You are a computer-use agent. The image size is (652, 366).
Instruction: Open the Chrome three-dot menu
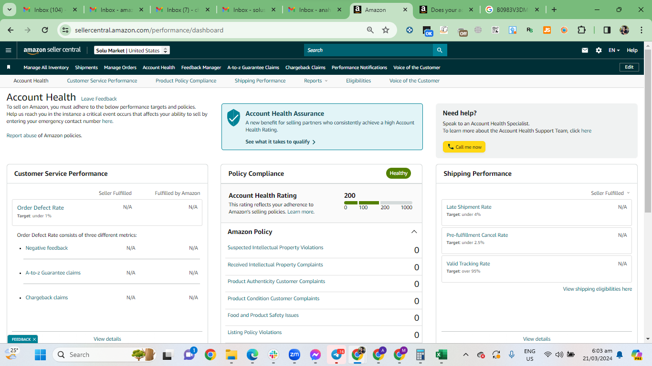click(641, 30)
